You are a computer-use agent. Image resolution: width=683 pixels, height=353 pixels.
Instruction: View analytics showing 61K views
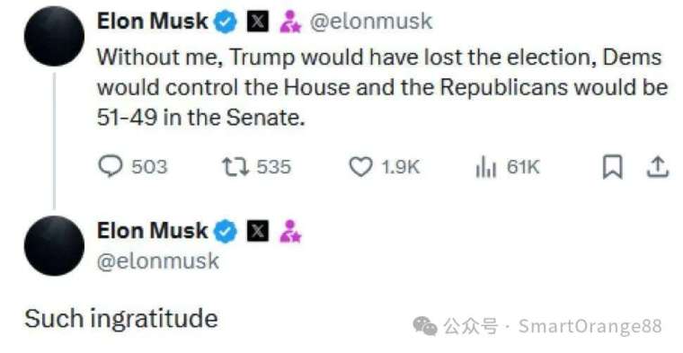tap(508, 168)
